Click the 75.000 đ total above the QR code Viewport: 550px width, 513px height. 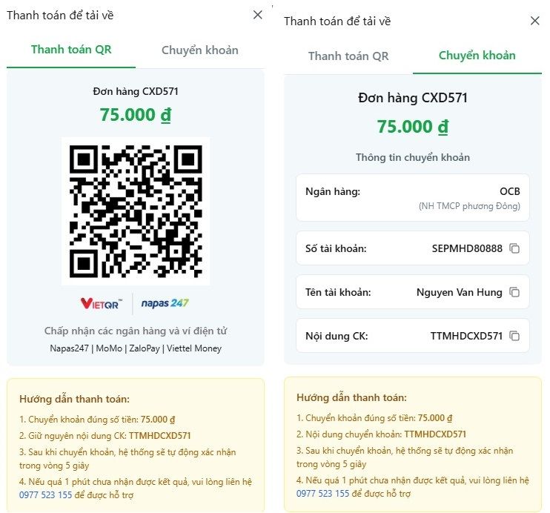click(136, 115)
